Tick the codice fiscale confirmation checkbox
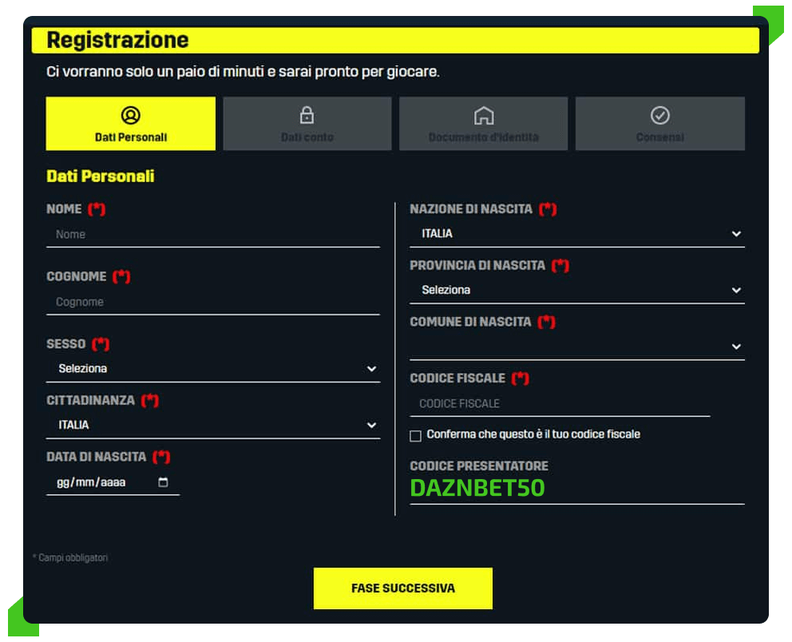Viewport: 792px width, 642px height. tap(415, 436)
